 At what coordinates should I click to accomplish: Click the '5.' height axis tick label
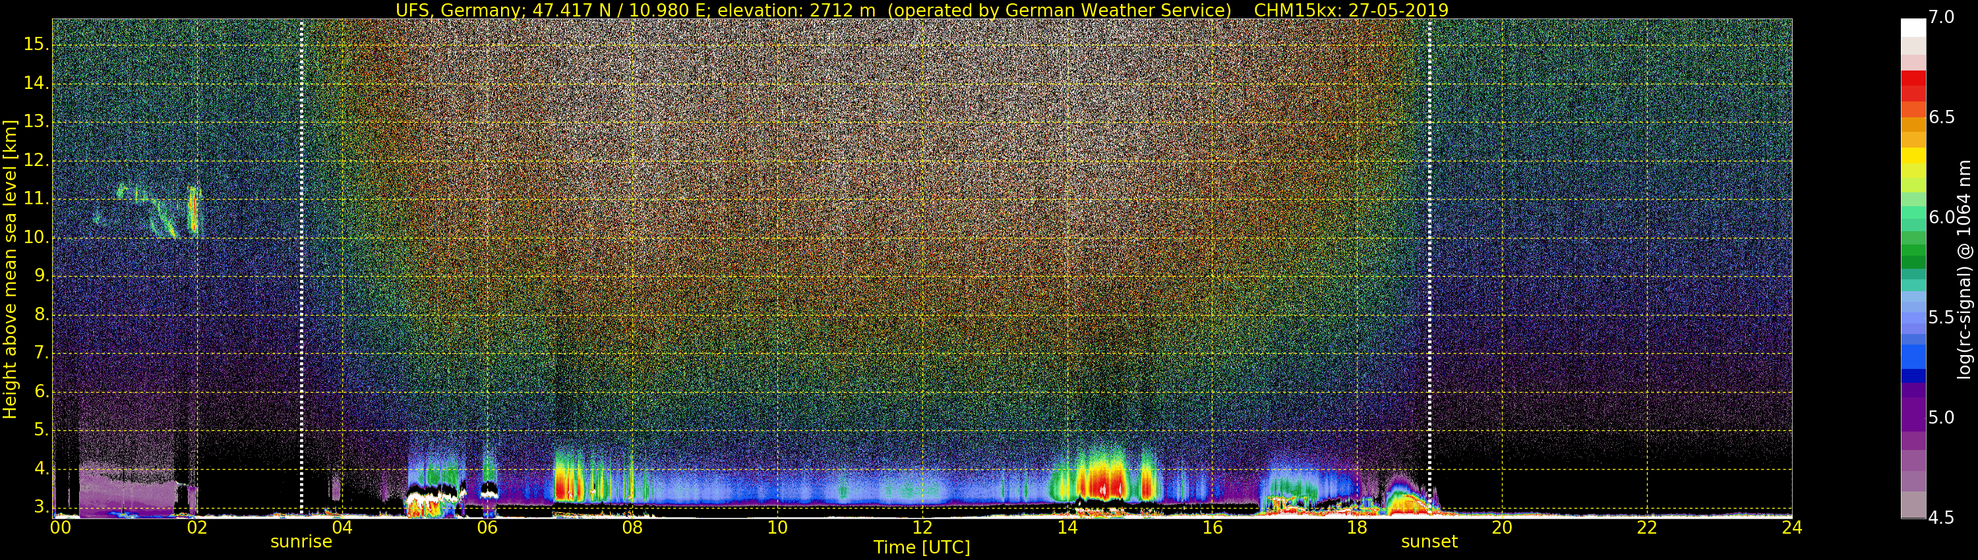pyautogui.click(x=41, y=430)
